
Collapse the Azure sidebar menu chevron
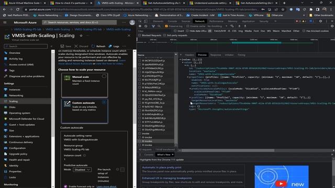(51, 46)
